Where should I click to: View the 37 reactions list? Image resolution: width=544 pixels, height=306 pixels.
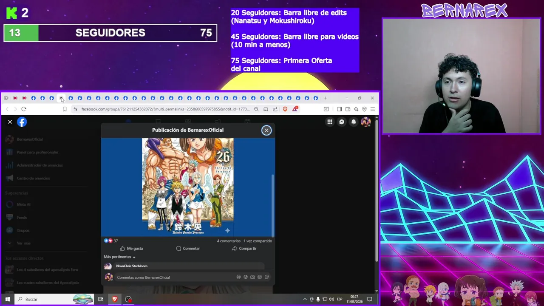click(111, 241)
